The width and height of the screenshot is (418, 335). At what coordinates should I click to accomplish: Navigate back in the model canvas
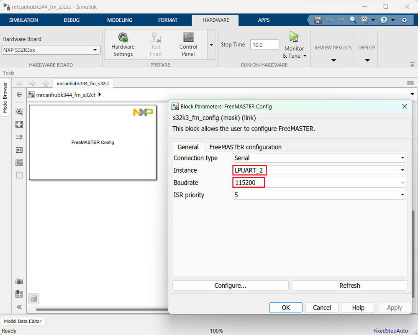point(19,83)
